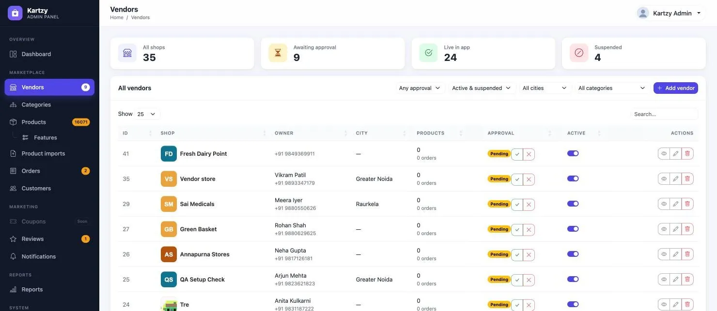Click the Kartzy logo icon

click(15, 13)
